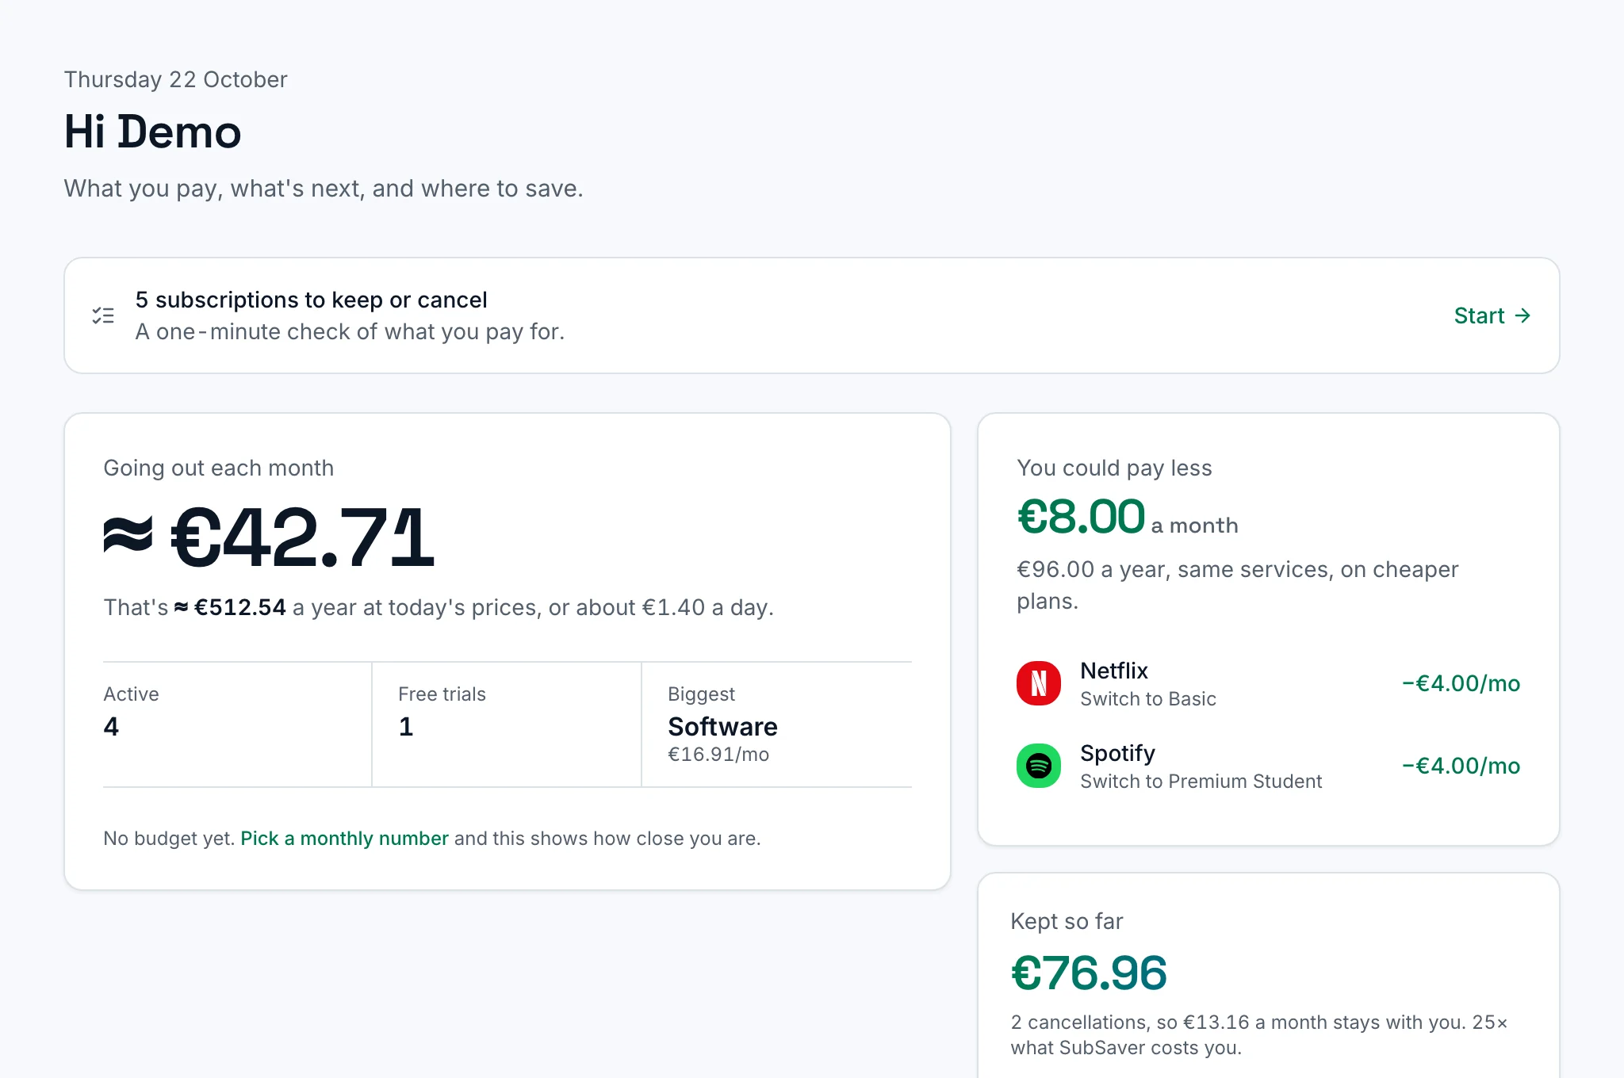The image size is (1624, 1078).
Task: Click the 'Kept so far' amount €76.96
Action: click(x=1089, y=973)
